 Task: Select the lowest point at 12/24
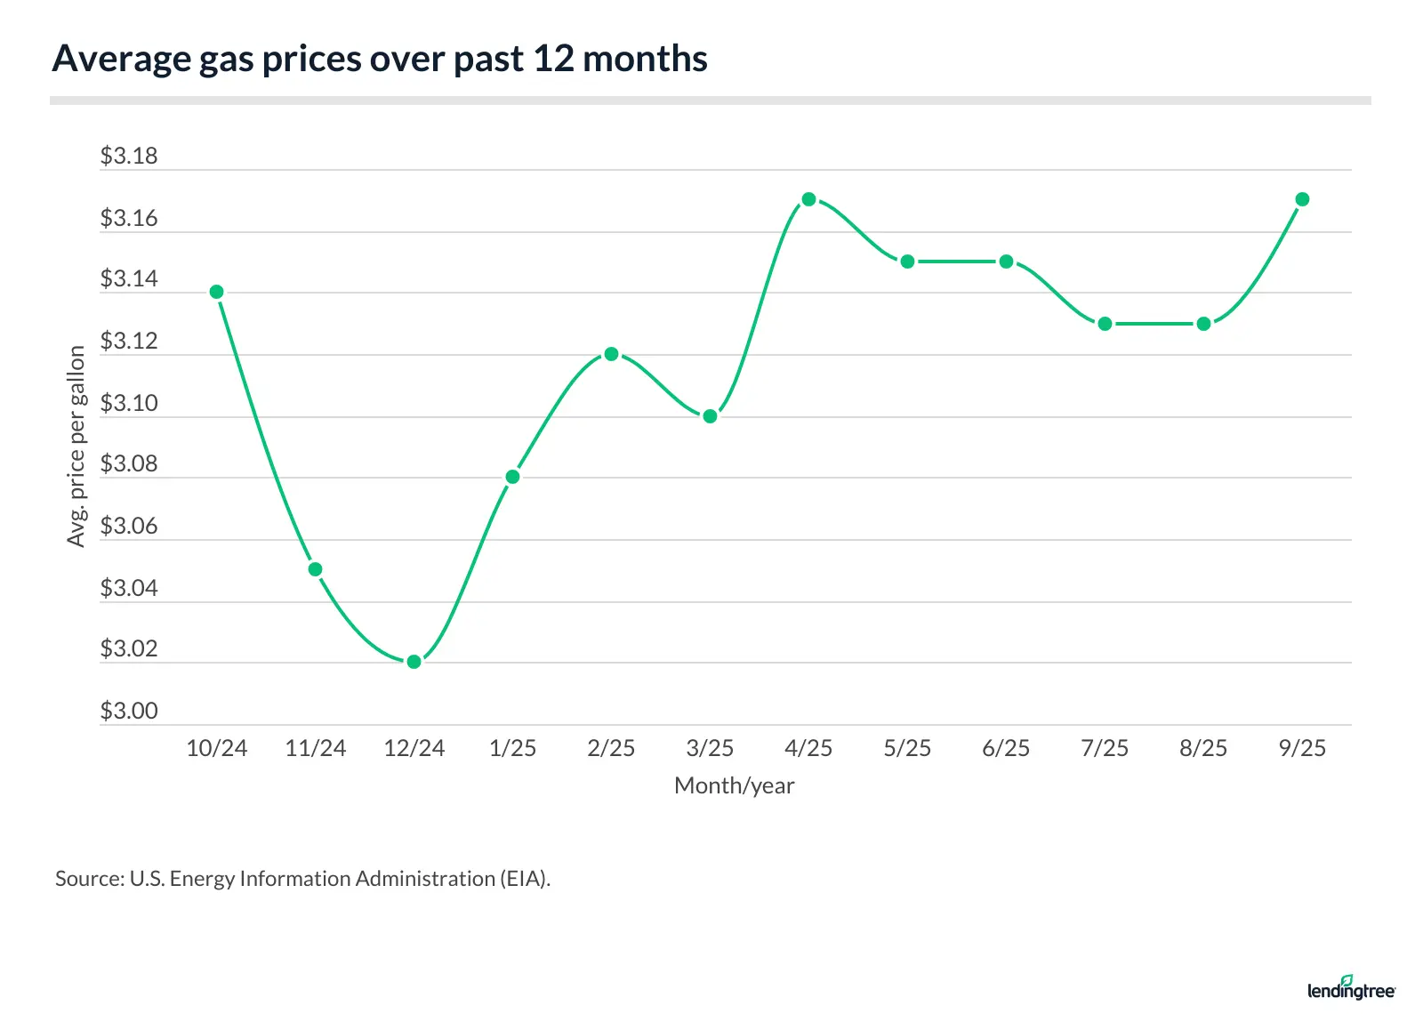(x=414, y=662)
